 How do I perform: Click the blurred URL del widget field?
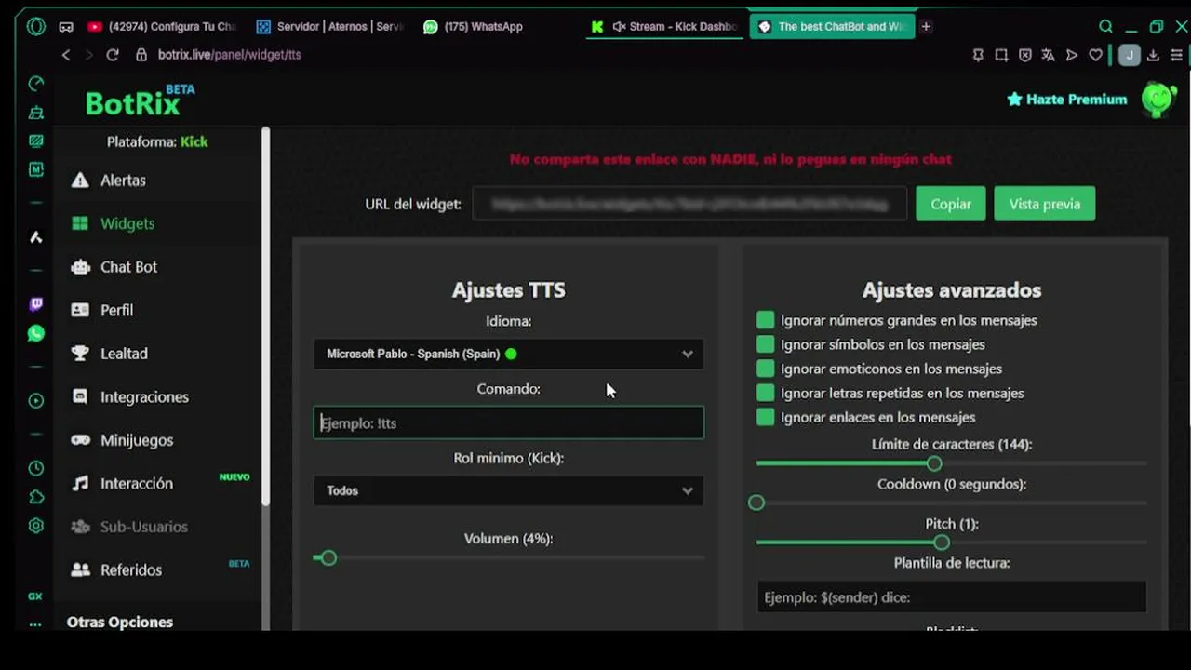pyautogui.click(x=689, y=204)
